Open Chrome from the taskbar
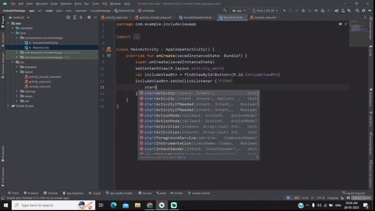Screen dimensions: 375x211 [150, 205]
